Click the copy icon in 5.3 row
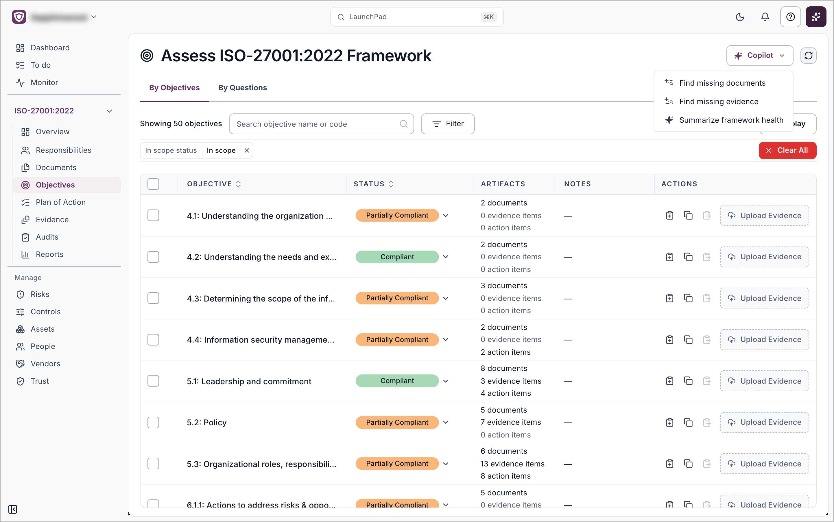 click(688, 464)
